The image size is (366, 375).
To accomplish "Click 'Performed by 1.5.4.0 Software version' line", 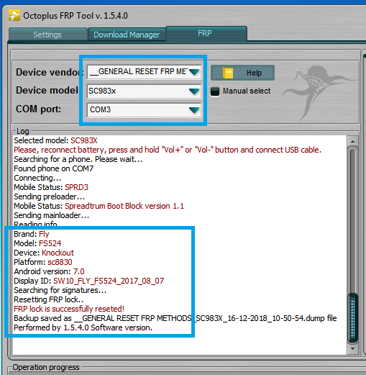I will click(x=83, y=327).
